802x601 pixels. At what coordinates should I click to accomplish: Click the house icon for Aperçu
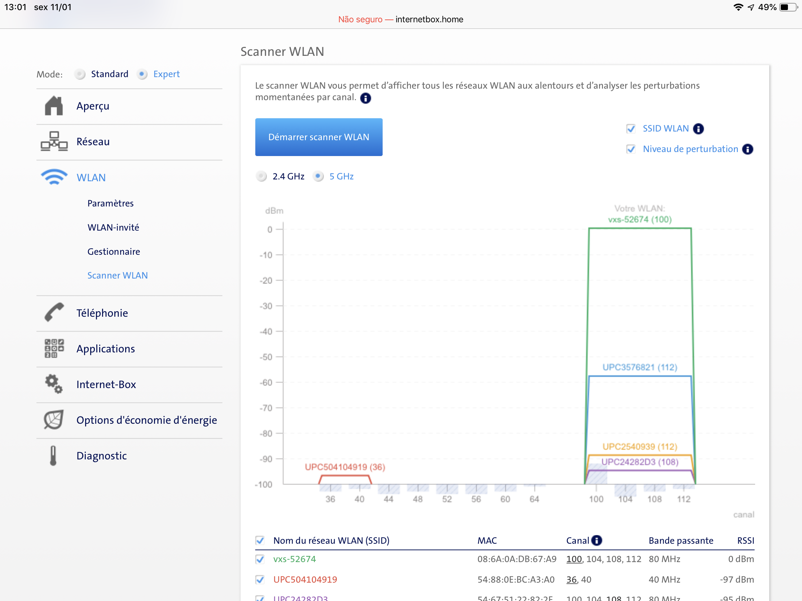(54, 106)
